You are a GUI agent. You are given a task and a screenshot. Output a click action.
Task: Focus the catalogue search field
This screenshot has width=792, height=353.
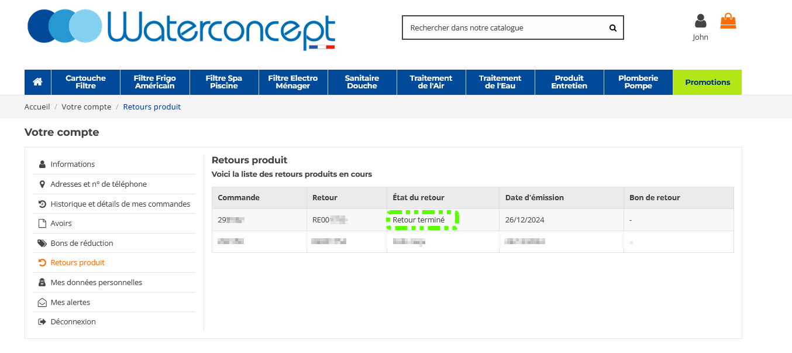503,28
